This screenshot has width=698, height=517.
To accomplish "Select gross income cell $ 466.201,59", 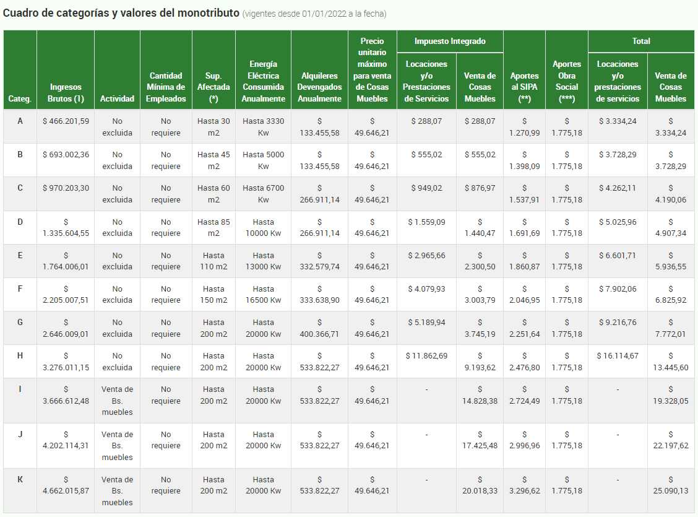I will pos(66,121).
